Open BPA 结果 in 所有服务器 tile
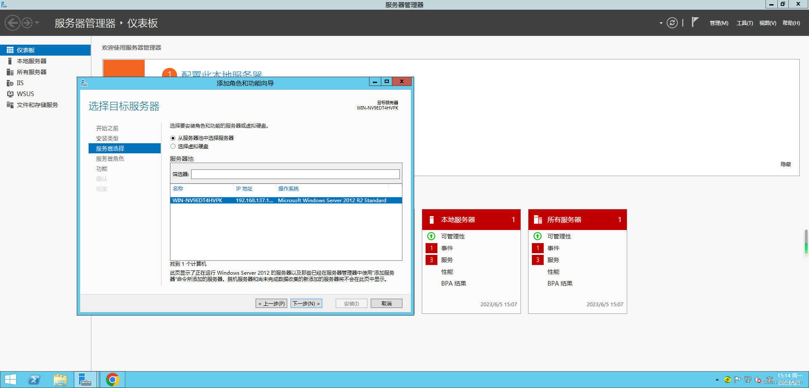This screenshot has height=388, width=809. (560, 284)
